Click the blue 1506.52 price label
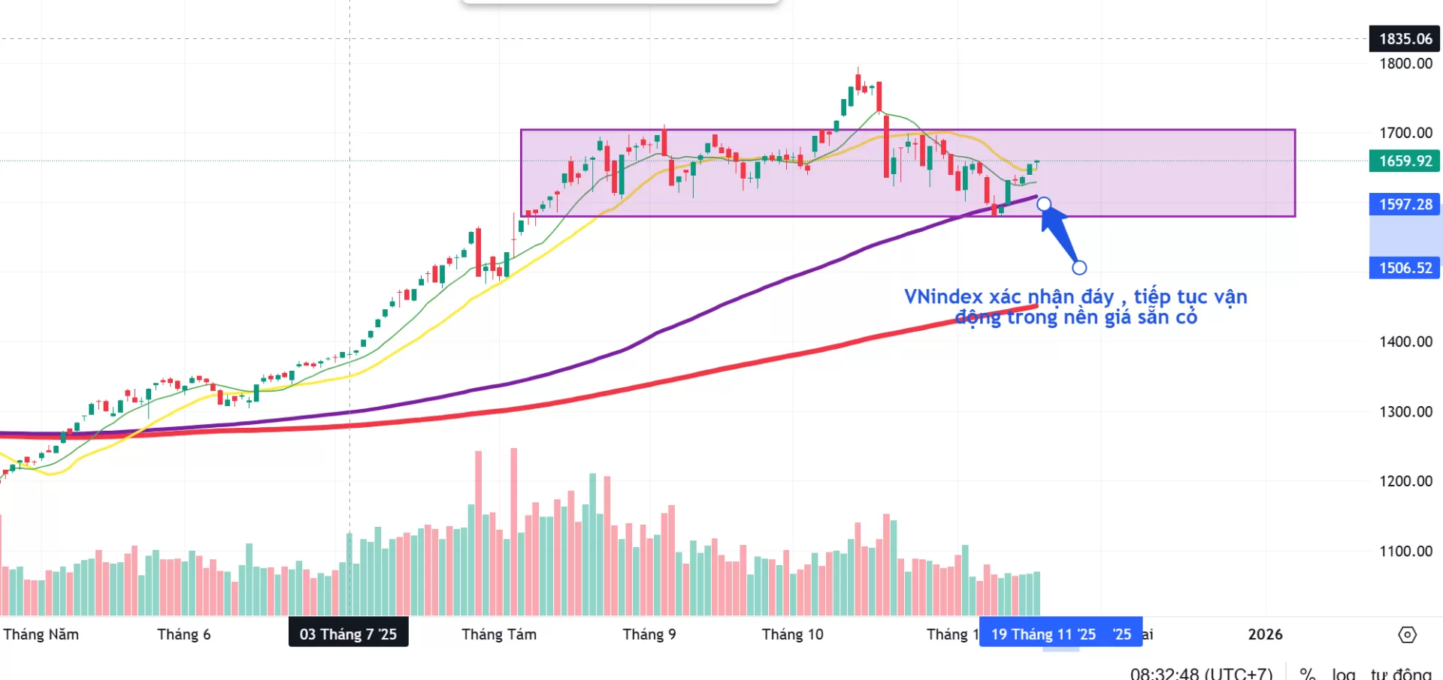Viewport: 1443px width, 680px height. coord(1405,268)
